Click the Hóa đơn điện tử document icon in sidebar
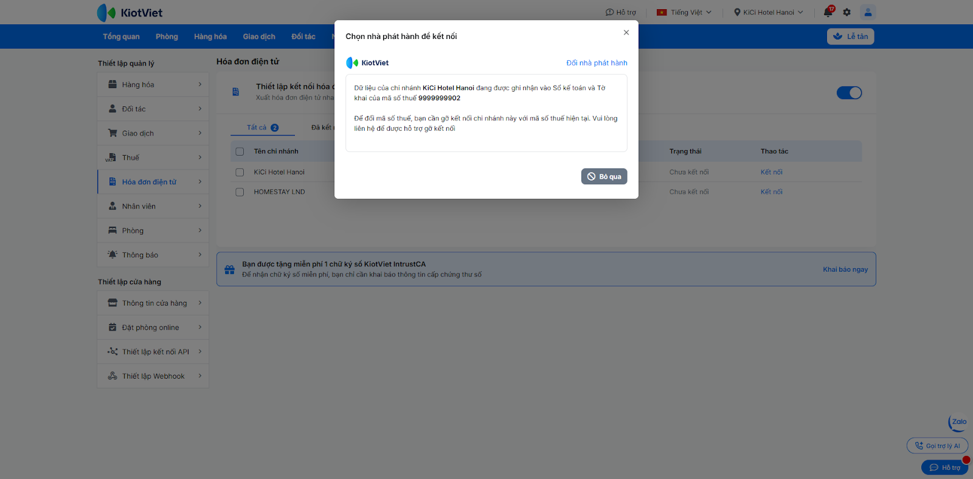This screenshot has width=973, height=479. tap(113, 182)
